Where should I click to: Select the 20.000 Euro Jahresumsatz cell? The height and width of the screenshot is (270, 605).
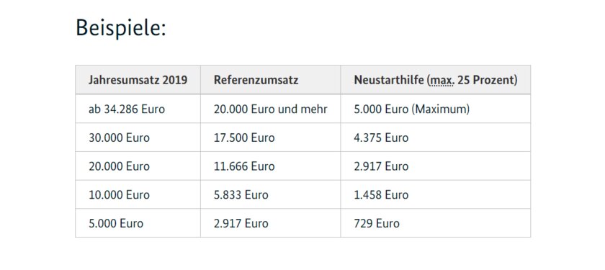pos(138,166)
